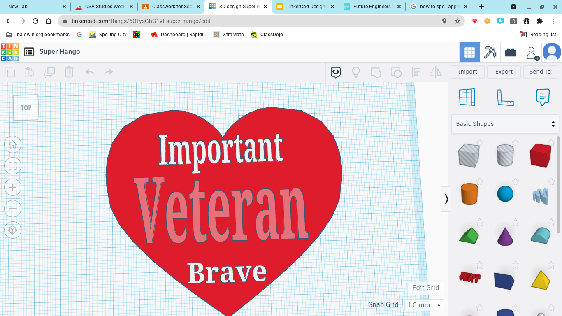Screen dimensions: 562x316
Task: Select the red Text shape
Action: pos(470,278)
